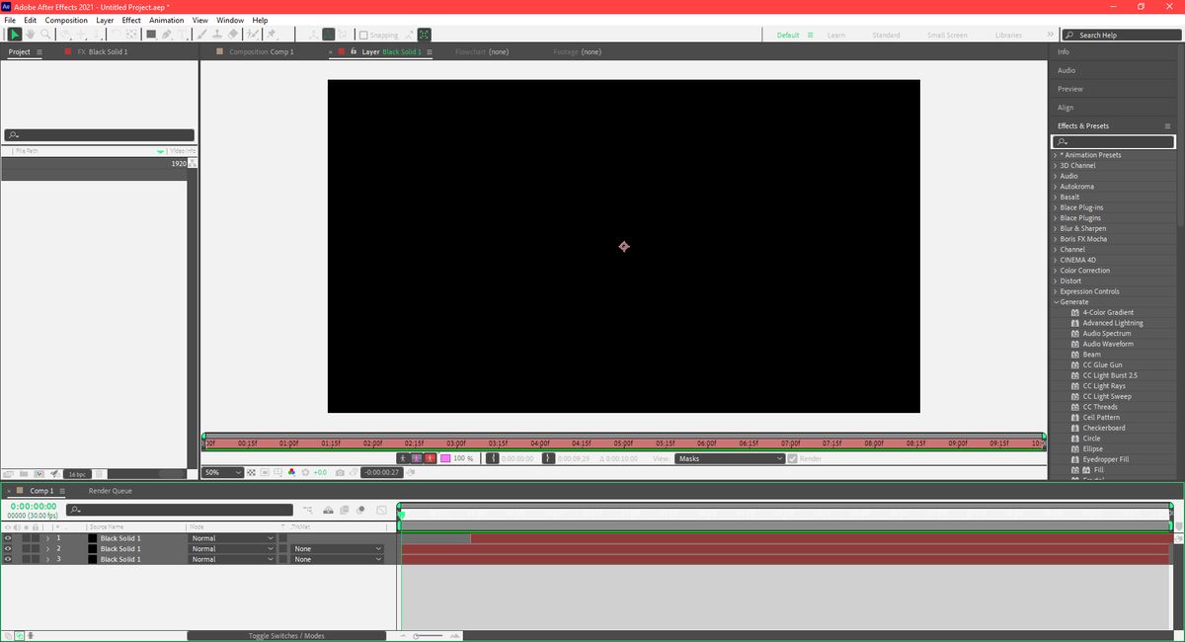Click Toggle Switches / Modes button

click(x=286, y=636)
